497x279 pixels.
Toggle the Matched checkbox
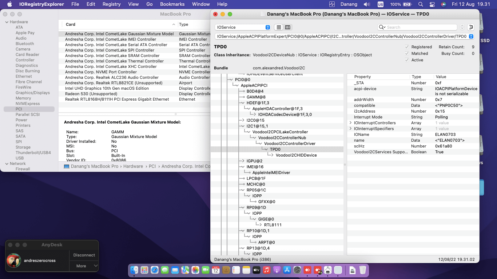click(x=407, y=53)
